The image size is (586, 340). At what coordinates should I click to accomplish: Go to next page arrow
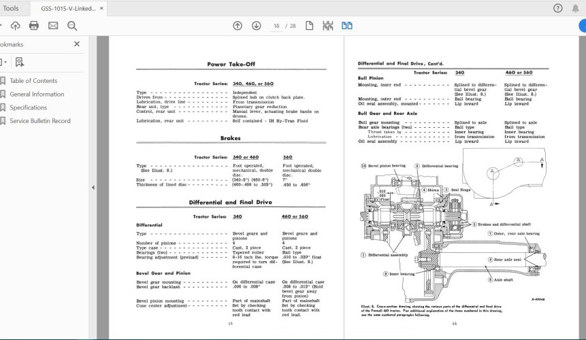pyautogui.click(x=257, y=25)
